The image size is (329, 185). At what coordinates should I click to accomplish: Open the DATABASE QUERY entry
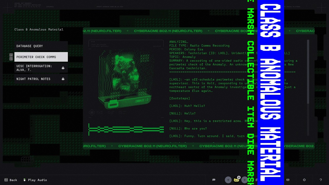coord(41,46)
